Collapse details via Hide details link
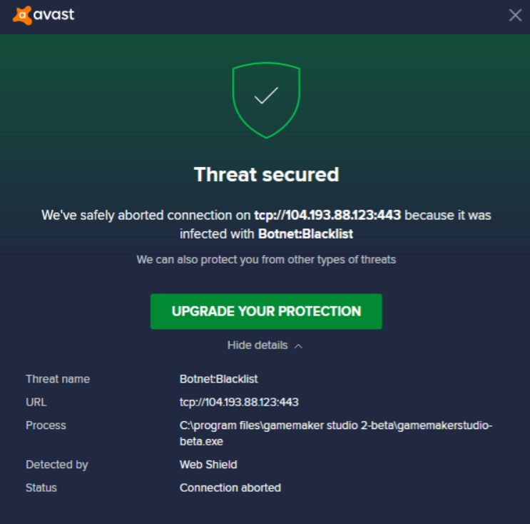This screenshot has height=524, width=530. click(258, 345)
